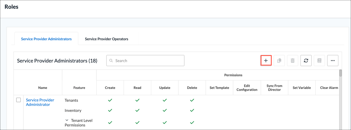This screenshot has height=130, width=351.
Task: Collapse the Tenant Level Permissions row
Action: point(67,120)
